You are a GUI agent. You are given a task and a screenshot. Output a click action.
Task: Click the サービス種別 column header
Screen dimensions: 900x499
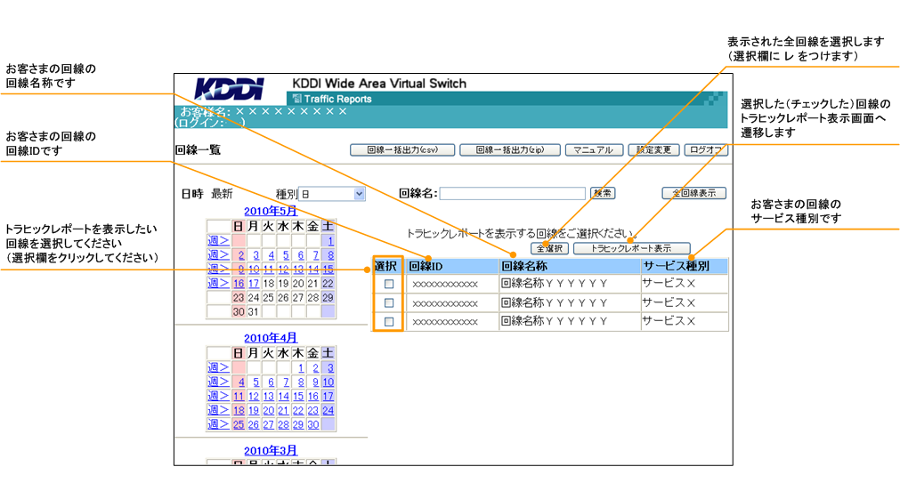pos(677,266)
